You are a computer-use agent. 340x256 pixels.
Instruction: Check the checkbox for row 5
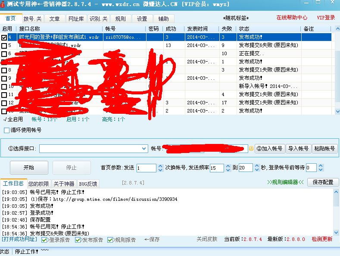click(4, 46)
